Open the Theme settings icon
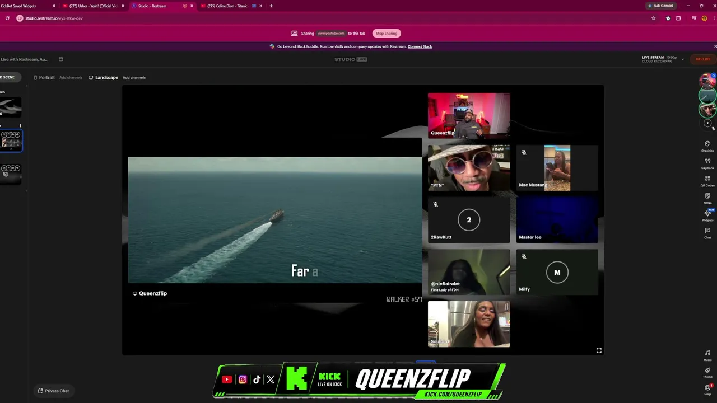 (707, 372)
